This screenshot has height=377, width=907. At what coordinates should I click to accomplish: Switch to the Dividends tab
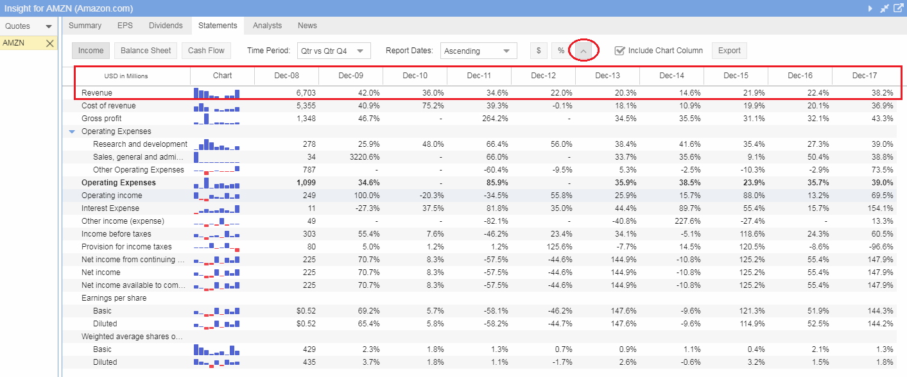166,26
